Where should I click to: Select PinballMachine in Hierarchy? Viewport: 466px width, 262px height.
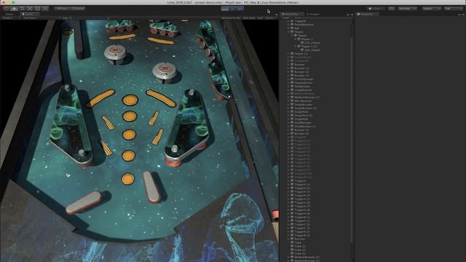[x=304, y=25]
